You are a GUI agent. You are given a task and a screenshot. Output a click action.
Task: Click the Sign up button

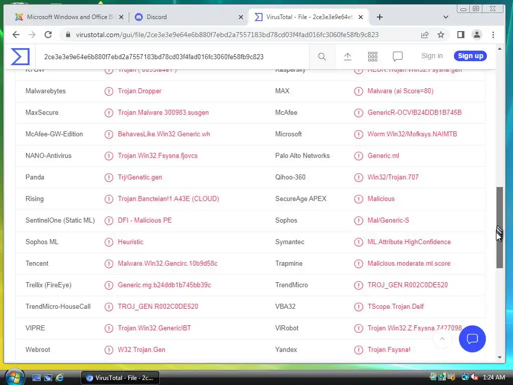click(x=470, y=56)
